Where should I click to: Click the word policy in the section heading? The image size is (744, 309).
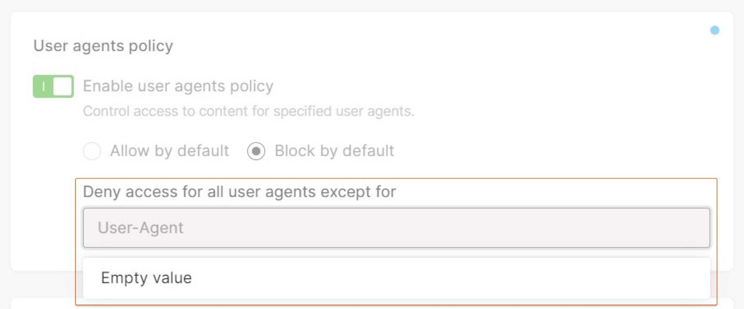(151, 46)
